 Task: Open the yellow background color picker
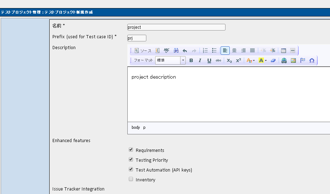pos(263,60)
